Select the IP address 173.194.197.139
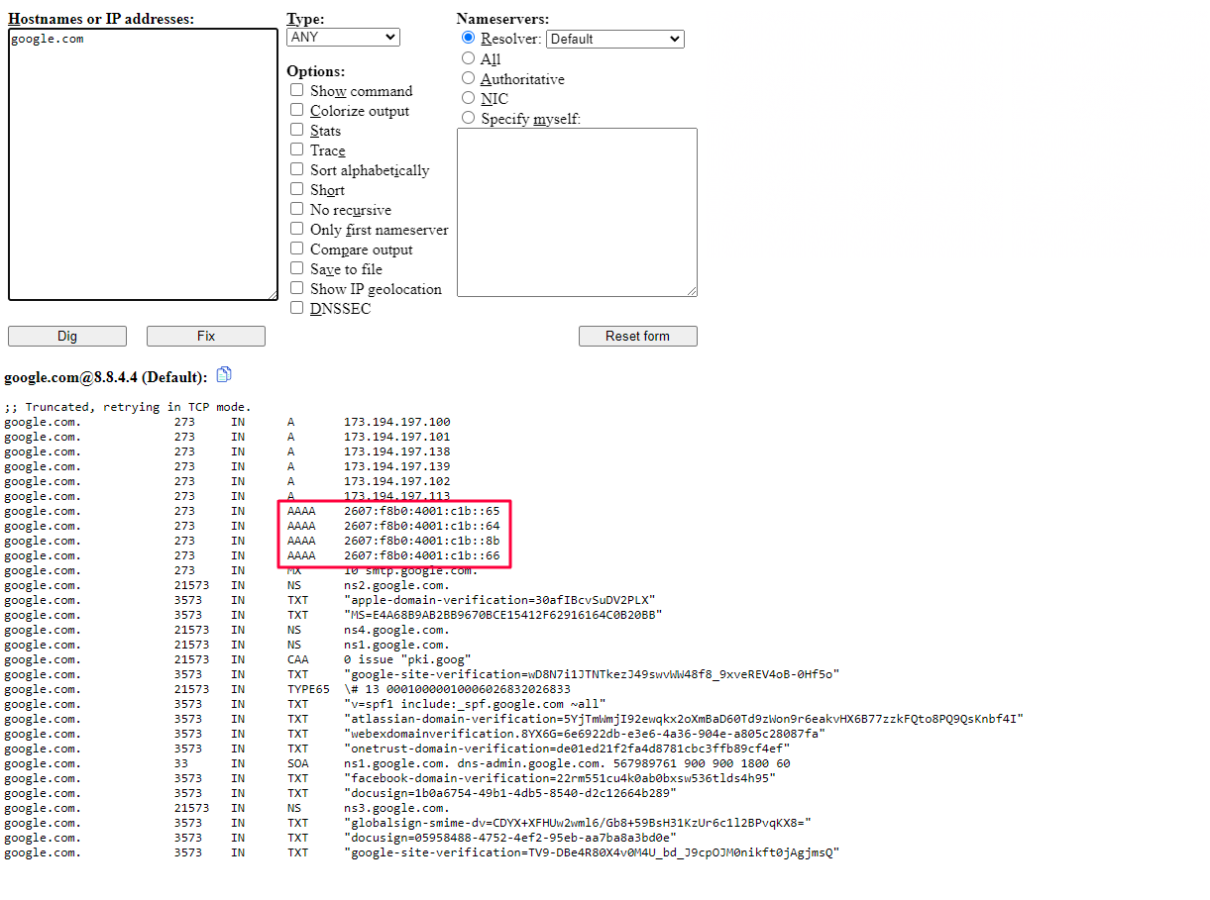1210x900 pixels. tap(397, 466)
